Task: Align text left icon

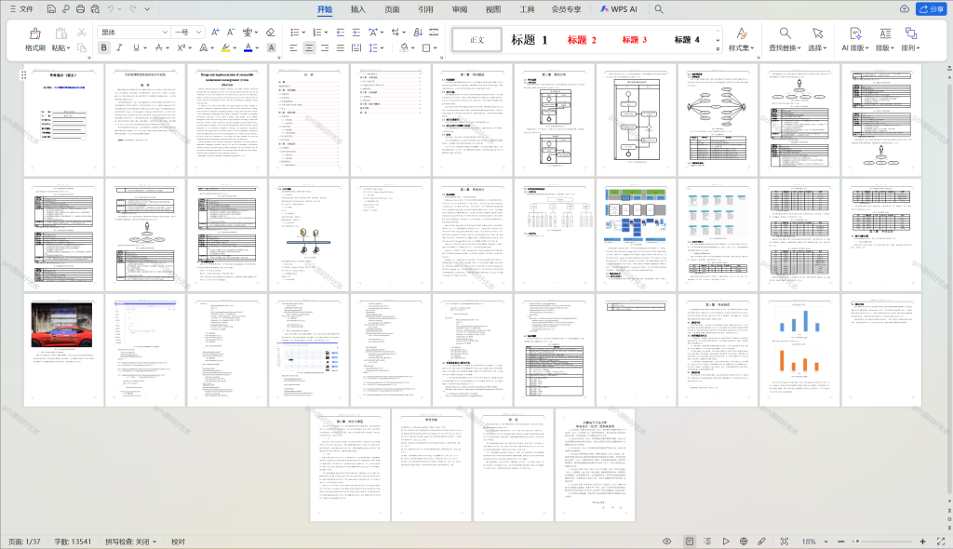Action: click(x=293, y=47)
